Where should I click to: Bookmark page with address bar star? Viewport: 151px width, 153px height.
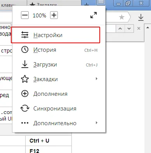(x=121, y=17)
